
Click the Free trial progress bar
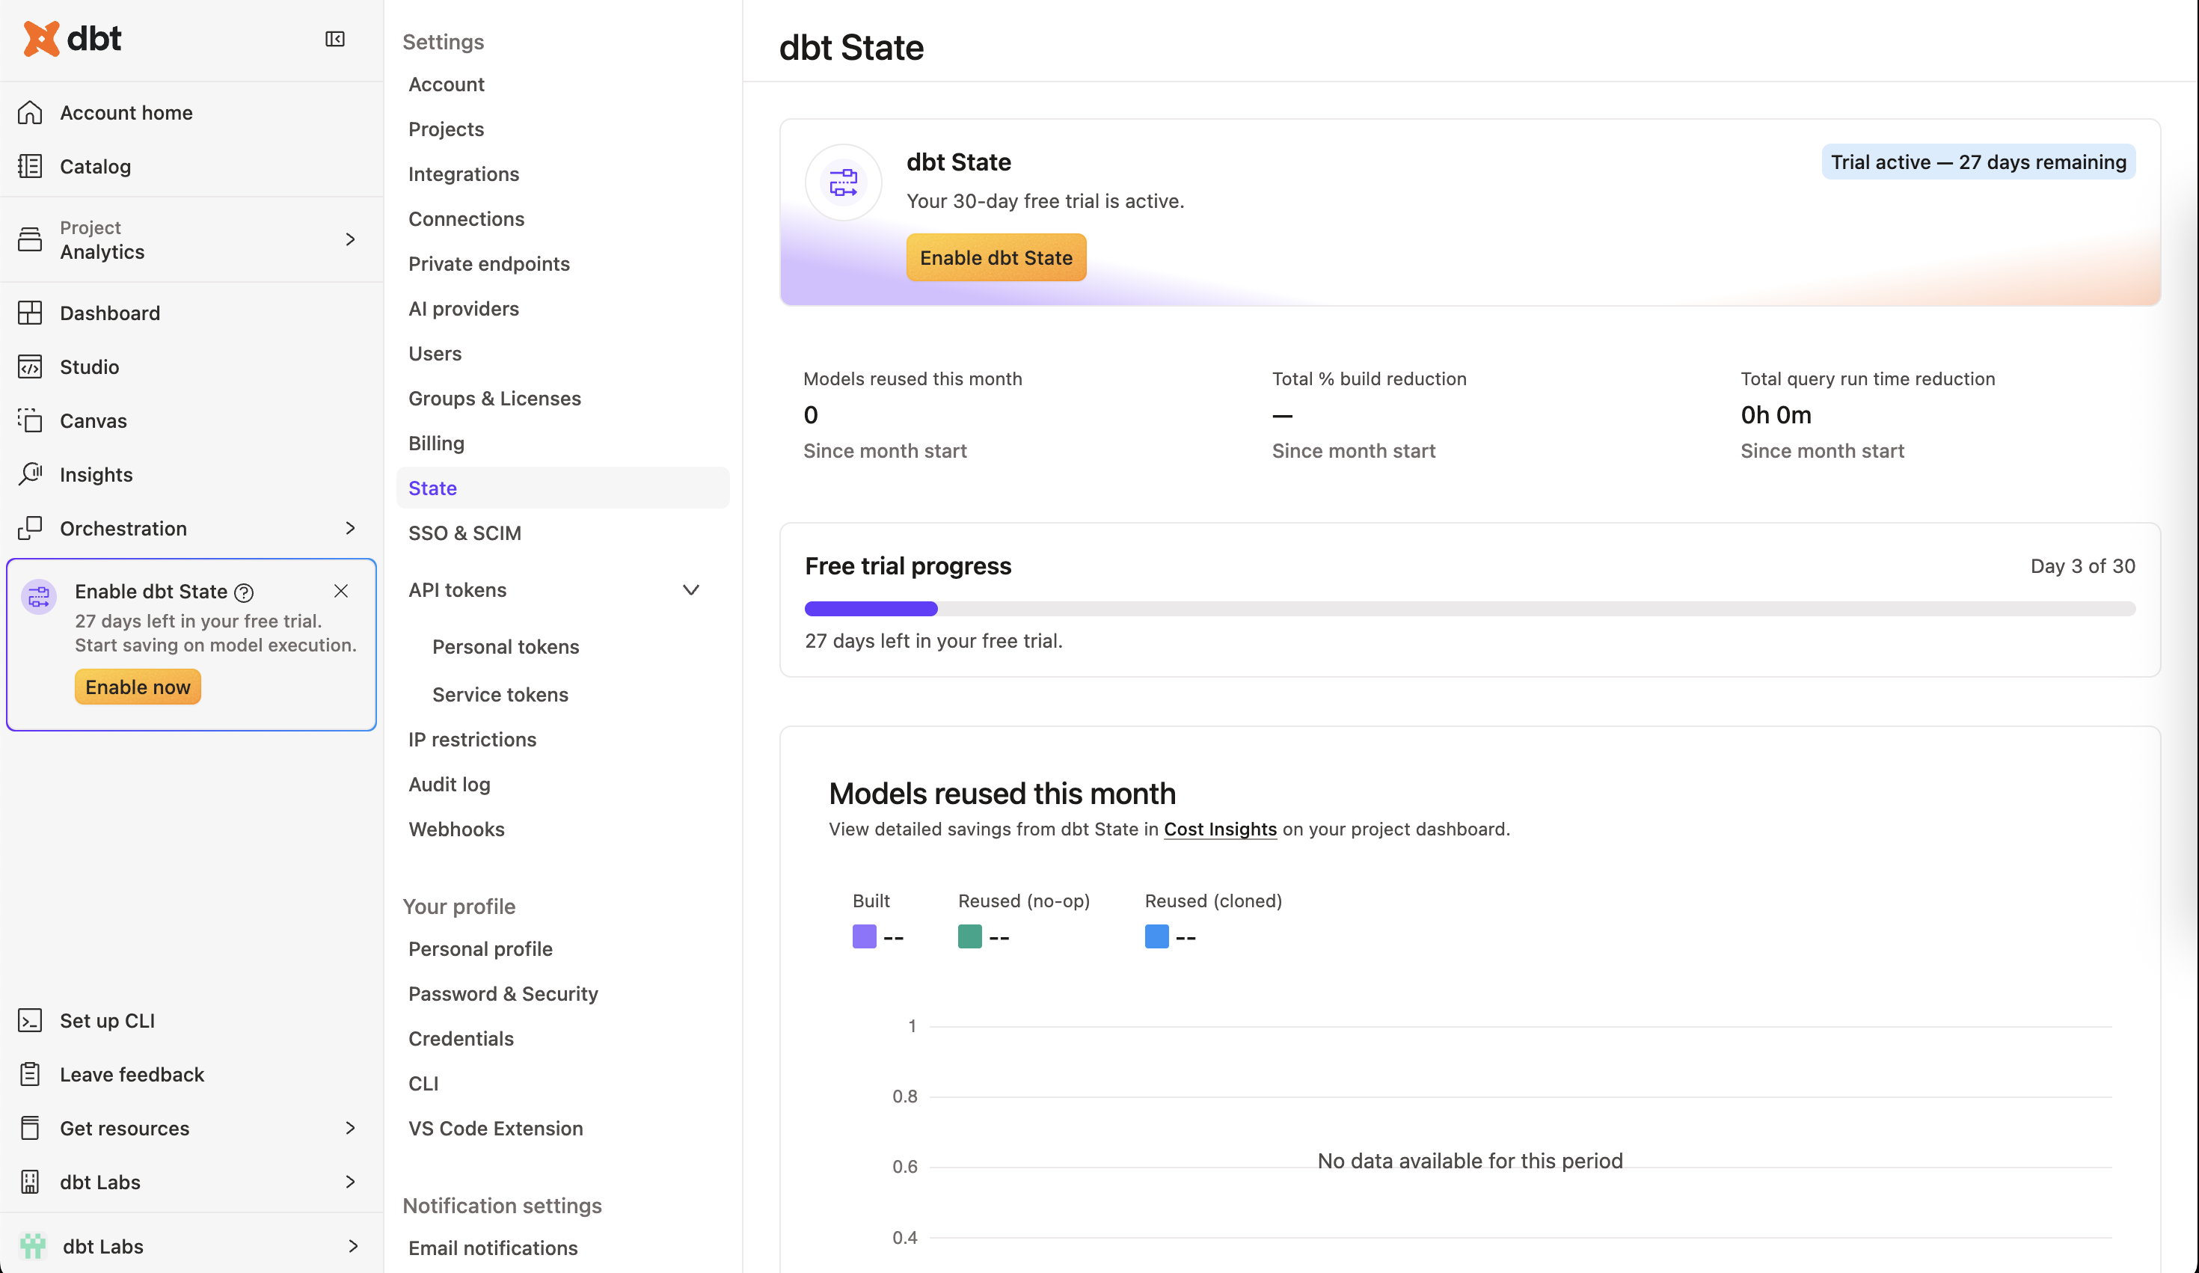pos(1470,609)
